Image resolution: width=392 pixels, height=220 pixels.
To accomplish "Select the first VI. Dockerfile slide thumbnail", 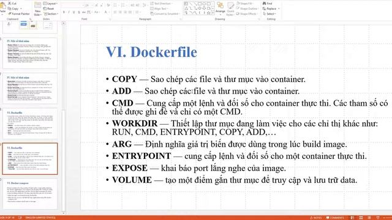I will tap(30, 123).
